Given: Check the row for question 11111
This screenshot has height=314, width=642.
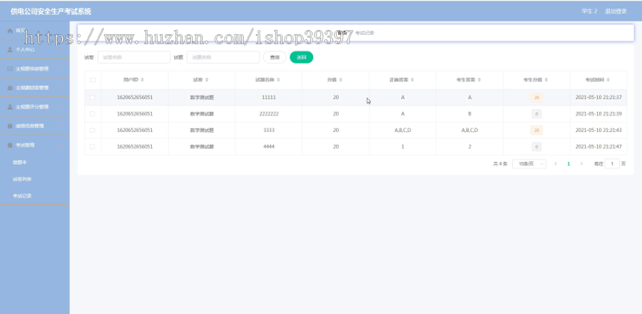Looking at the screenshot, I should (x=92, y=98).
